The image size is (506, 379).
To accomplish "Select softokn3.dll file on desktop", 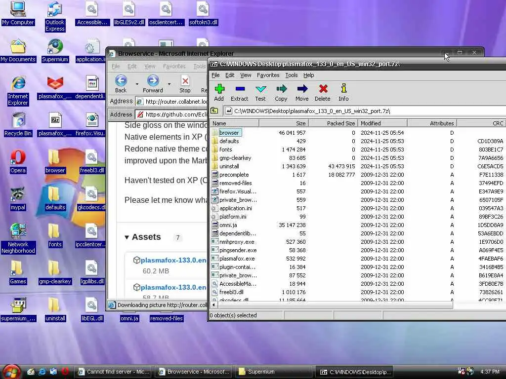I will pos(203,13).
